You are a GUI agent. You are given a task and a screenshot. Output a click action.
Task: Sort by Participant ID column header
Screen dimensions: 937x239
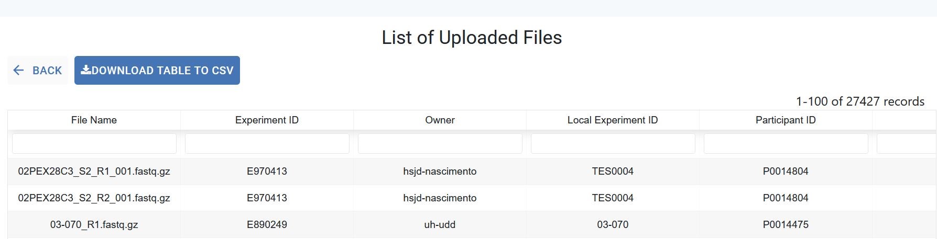(786, 120)
